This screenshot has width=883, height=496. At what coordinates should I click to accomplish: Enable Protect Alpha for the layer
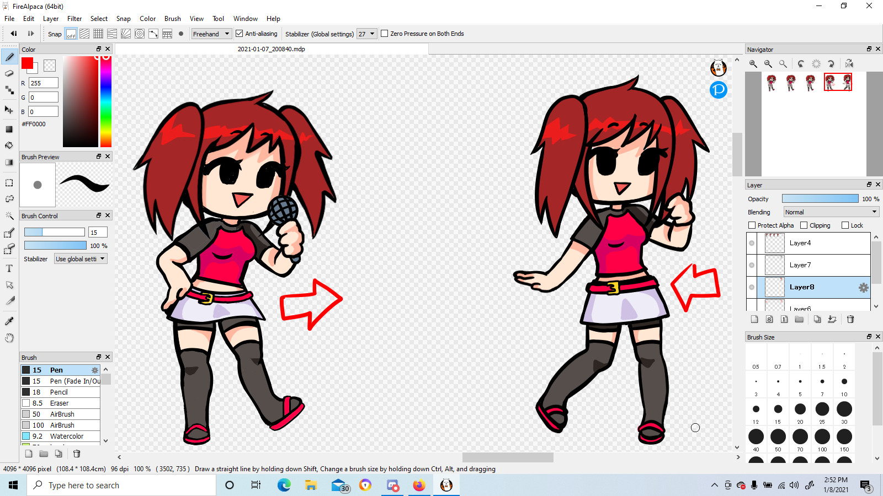pyautogui.click(x=752, y=225)
